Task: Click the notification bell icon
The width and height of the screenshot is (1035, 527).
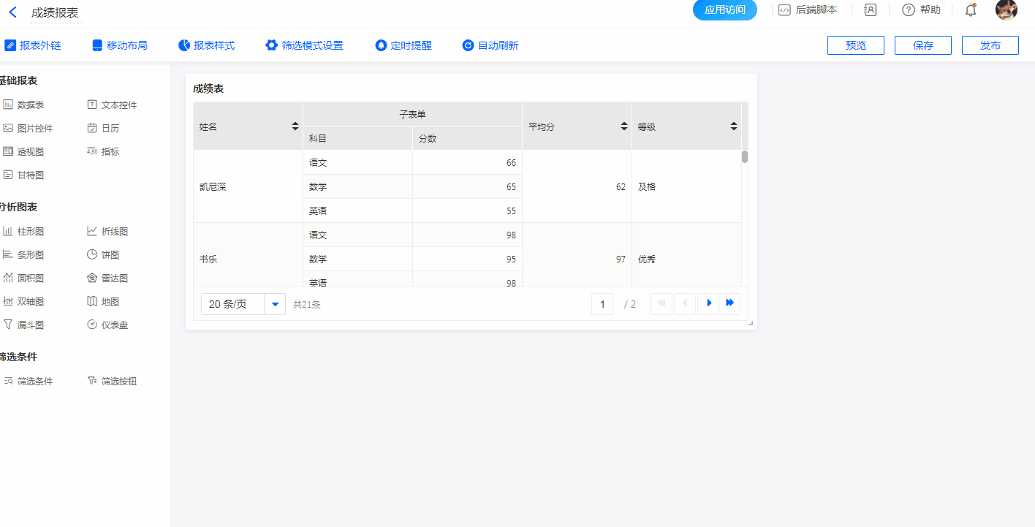Action: click(x=970, y=10)
